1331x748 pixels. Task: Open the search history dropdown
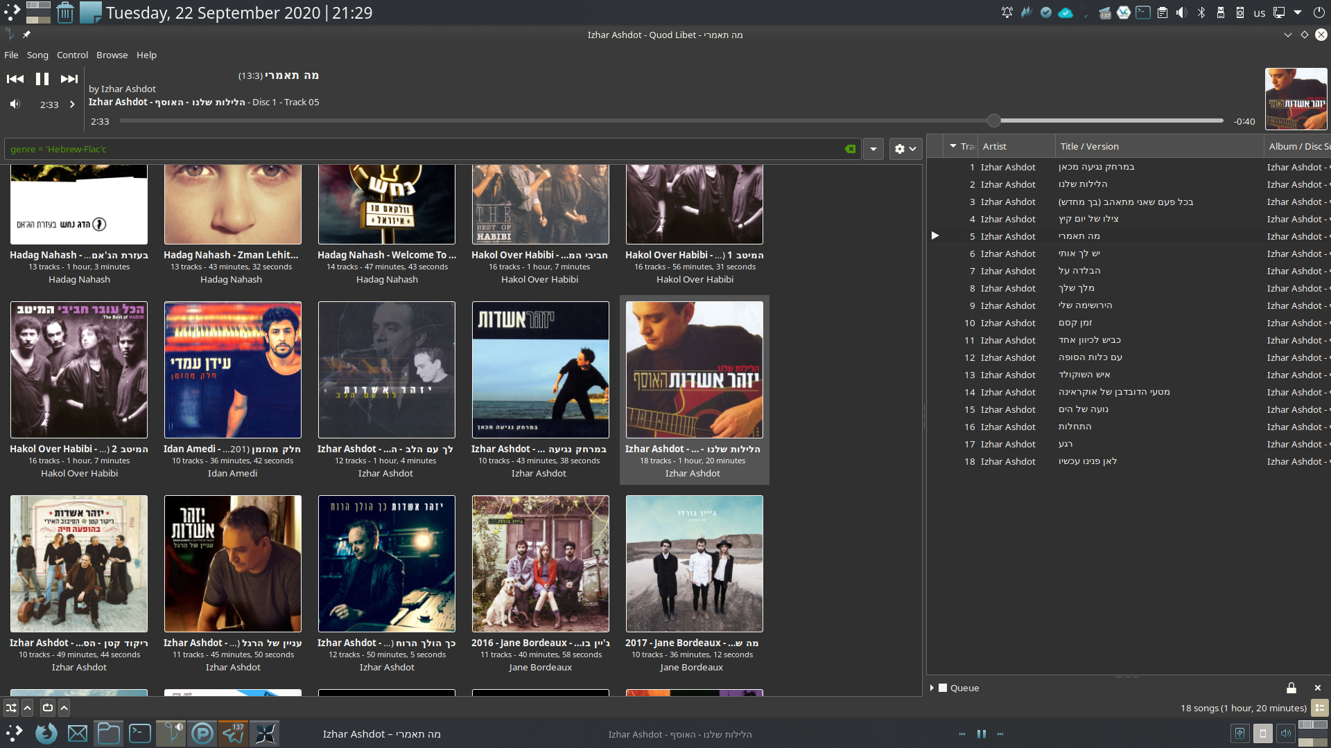(x=873, y=149)
